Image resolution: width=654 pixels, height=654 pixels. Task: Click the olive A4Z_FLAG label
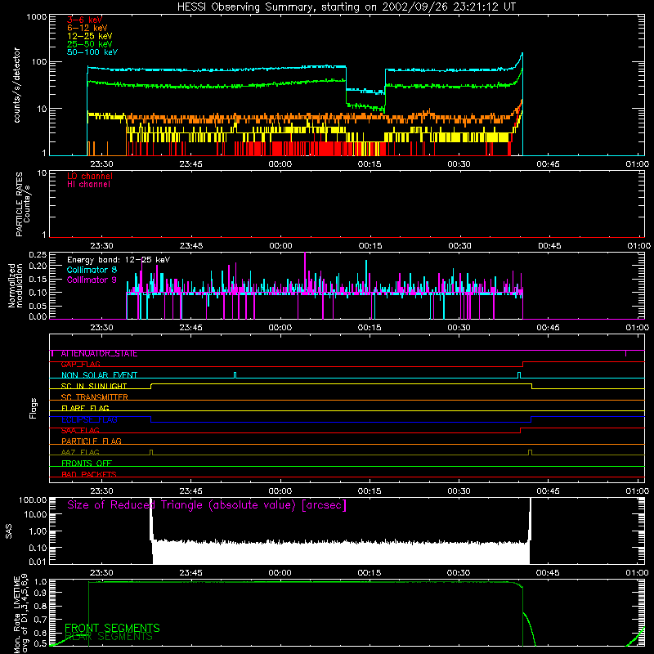coord(80,453)
